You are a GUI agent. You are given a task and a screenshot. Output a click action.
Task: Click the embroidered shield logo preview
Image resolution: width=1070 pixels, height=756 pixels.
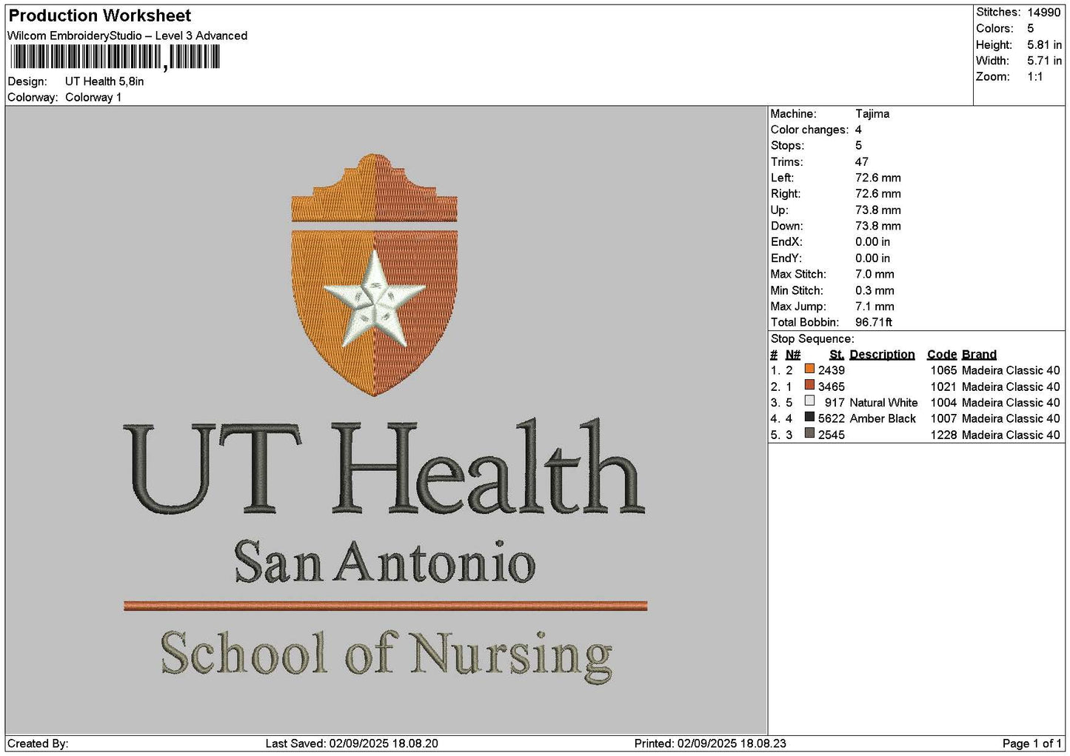click(374, 275)
